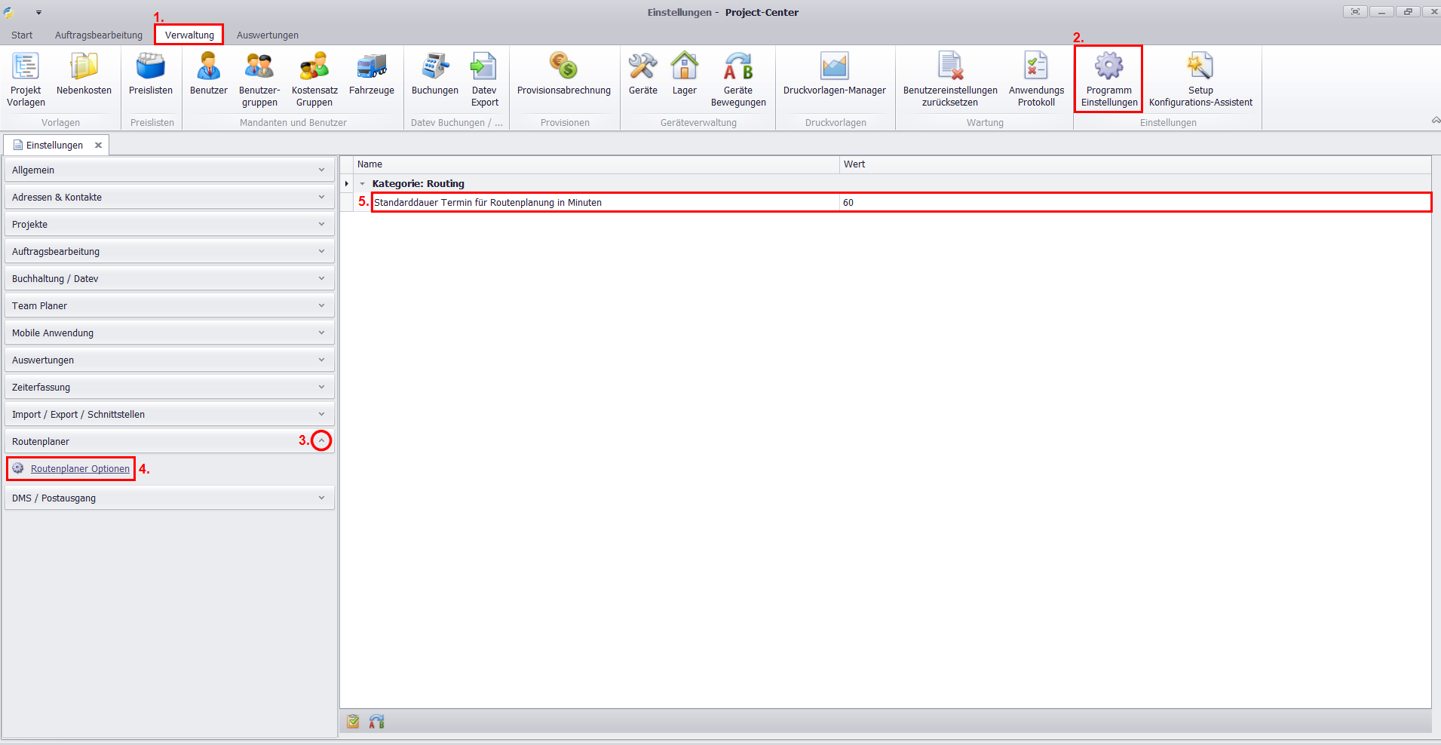Collapse the Kategorie: Routing group
Screen dimensions: 1441x745
[x=363, y=184]
